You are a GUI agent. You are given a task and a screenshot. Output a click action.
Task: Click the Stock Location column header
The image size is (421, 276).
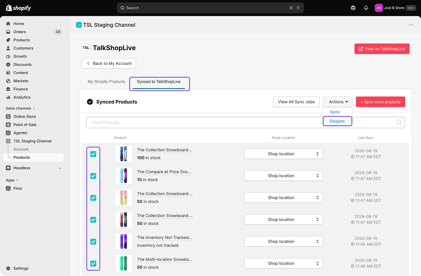pyautogui.click(x=283, y=138)
